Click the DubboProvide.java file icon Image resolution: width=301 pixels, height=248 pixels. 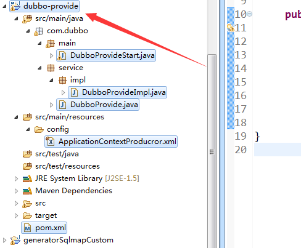click(x=62, y=105)
